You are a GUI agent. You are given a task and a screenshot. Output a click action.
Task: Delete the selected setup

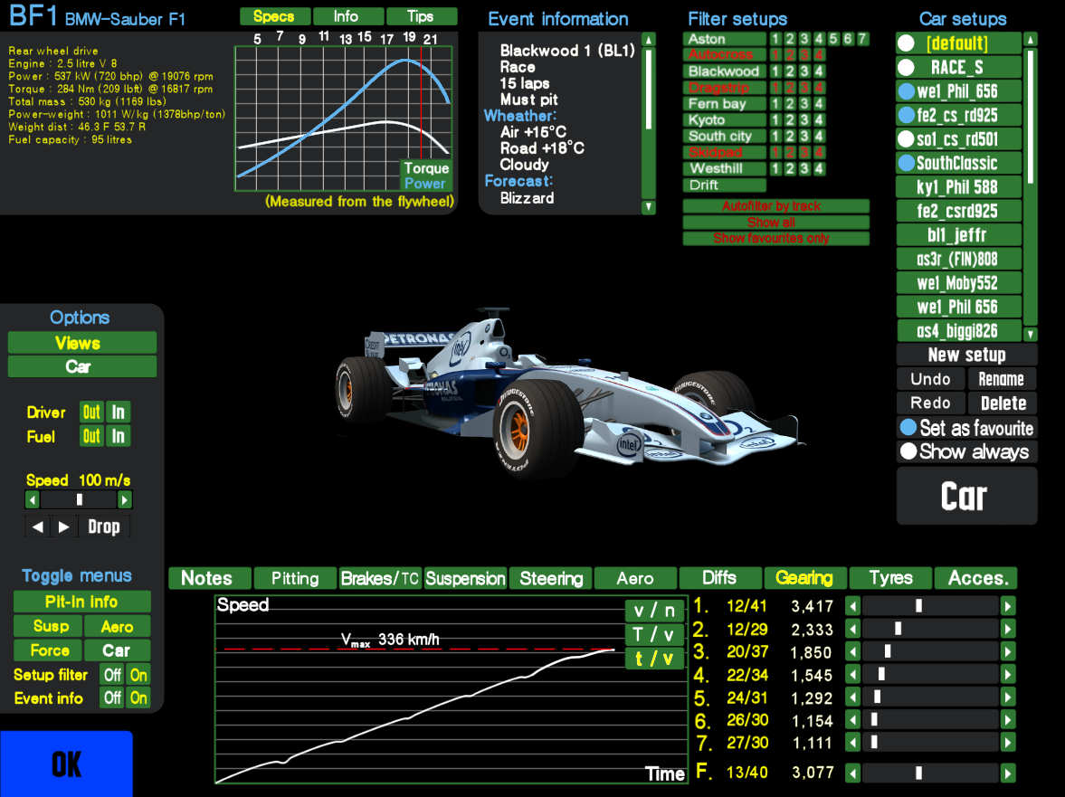click(1002, 403)
